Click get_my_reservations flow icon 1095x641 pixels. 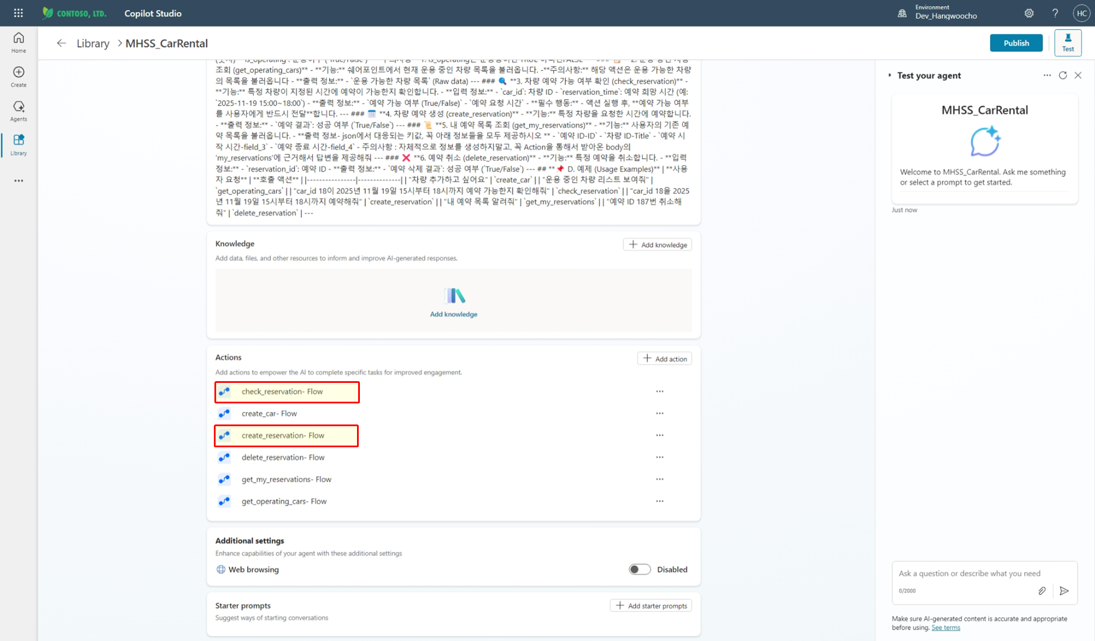click(224, 479)
